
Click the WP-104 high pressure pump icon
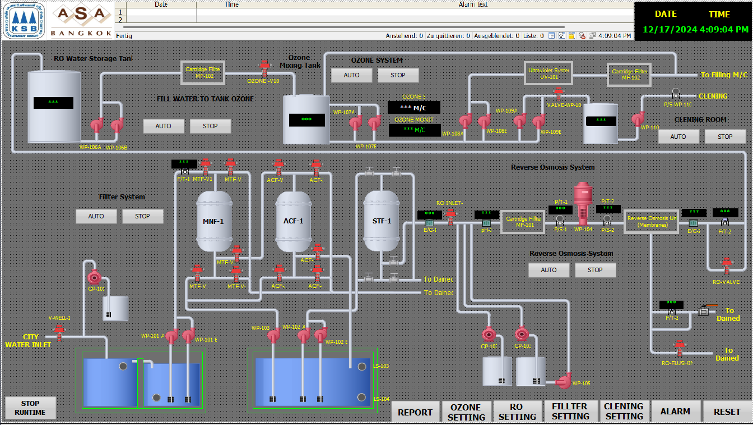tap(583, 203)
